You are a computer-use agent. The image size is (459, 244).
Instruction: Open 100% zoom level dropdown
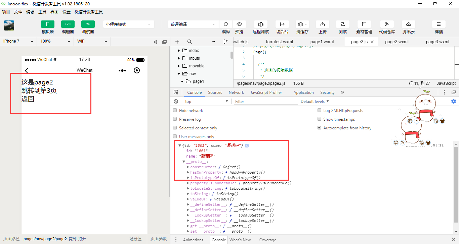pos(55,41)
